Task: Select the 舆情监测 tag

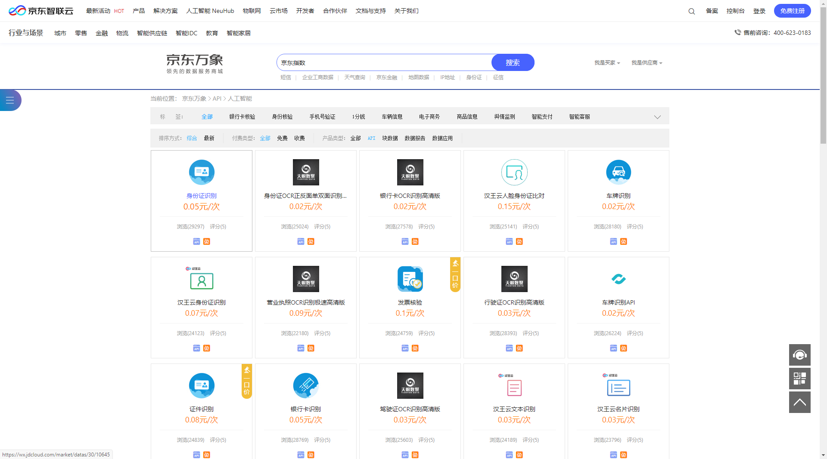Action: 504,117
